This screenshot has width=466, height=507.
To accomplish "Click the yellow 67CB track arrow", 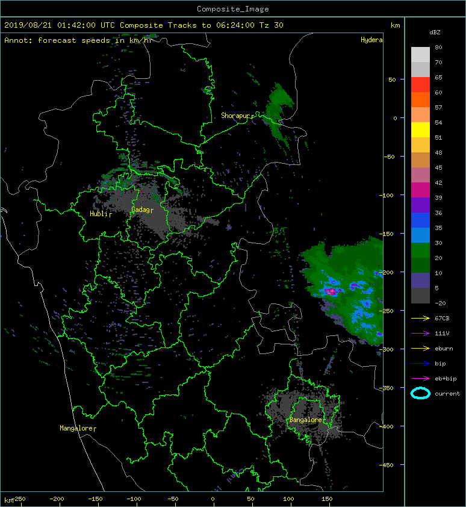I will (420, 318).
